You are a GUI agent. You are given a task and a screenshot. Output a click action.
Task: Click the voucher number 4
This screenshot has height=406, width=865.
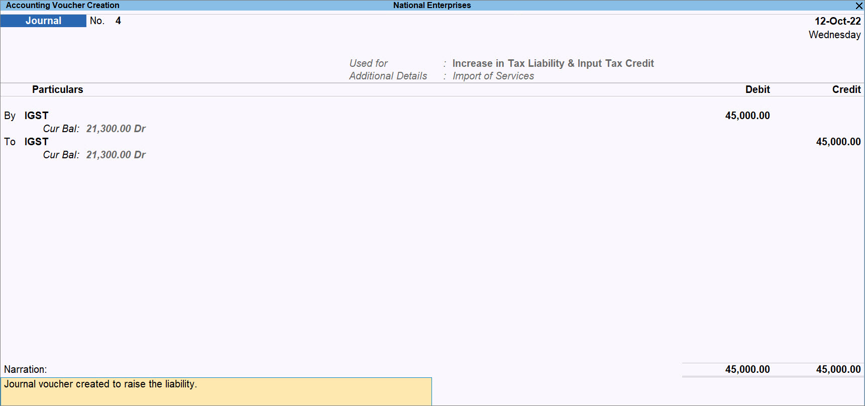[x=118, y=21]
